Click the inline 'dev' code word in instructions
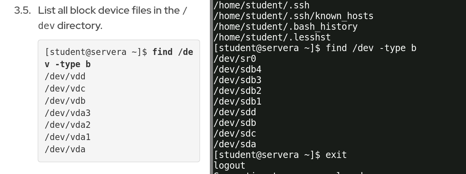This screenshot has height=174, width=466. pos(46,26)
